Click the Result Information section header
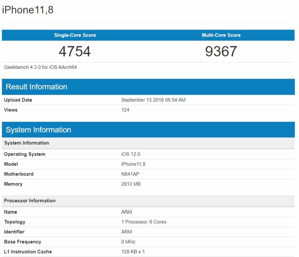Viewport: 299px width, 257px height. (37, 87)
